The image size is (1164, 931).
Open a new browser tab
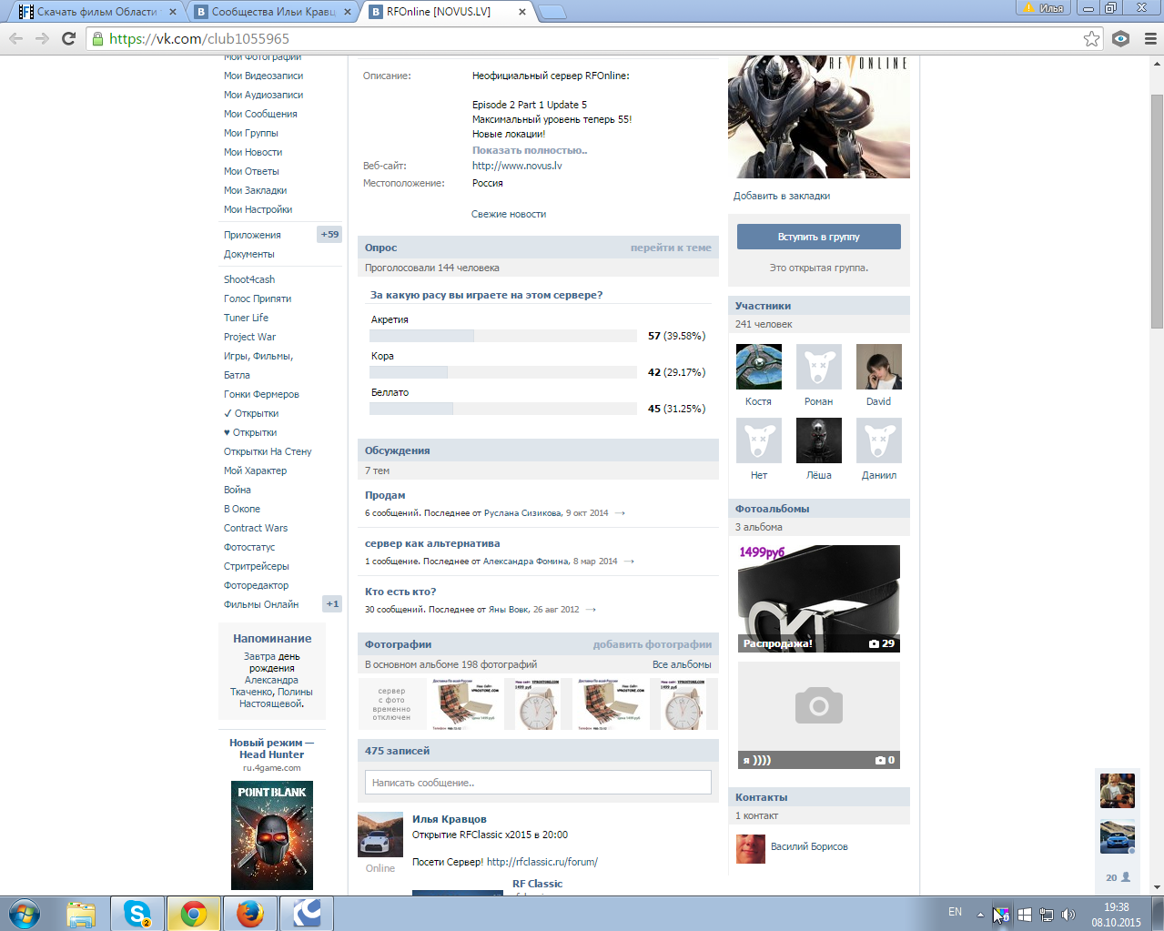click(x=552, y=12)
